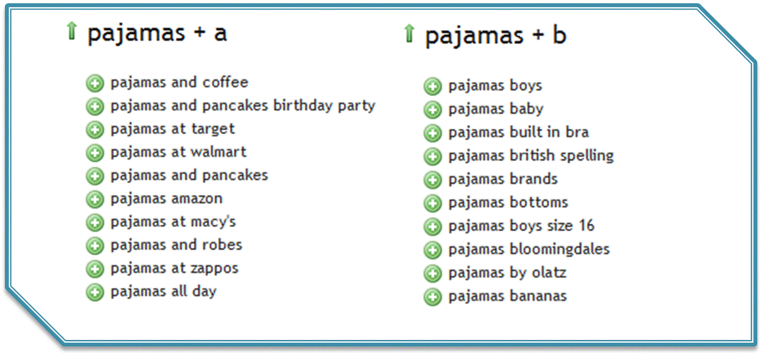Image resolution: width=760 pixels, height=353 pixels.
Task: Click plus icon next to pajamas bloomingdales
Action: pos(433,250)
